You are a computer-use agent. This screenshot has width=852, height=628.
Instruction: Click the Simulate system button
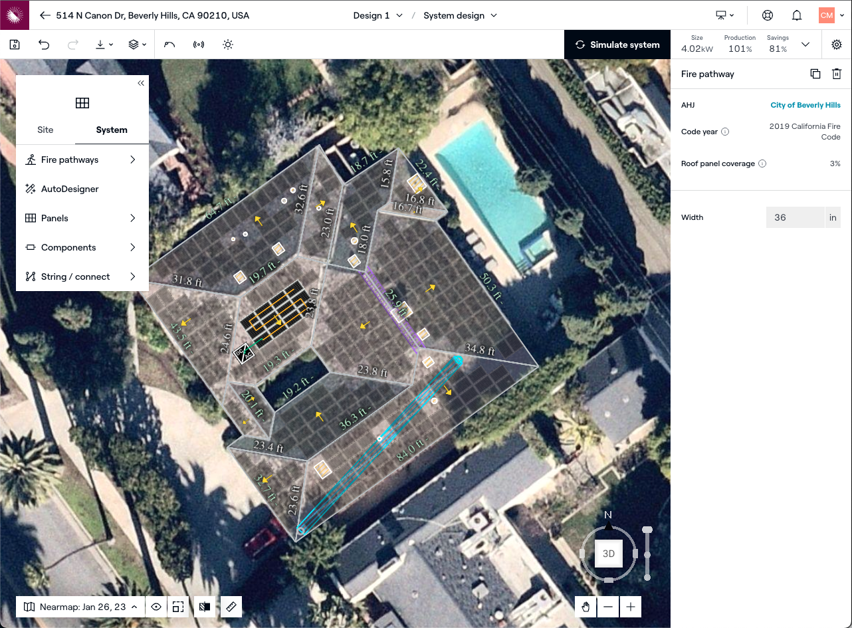617,45
